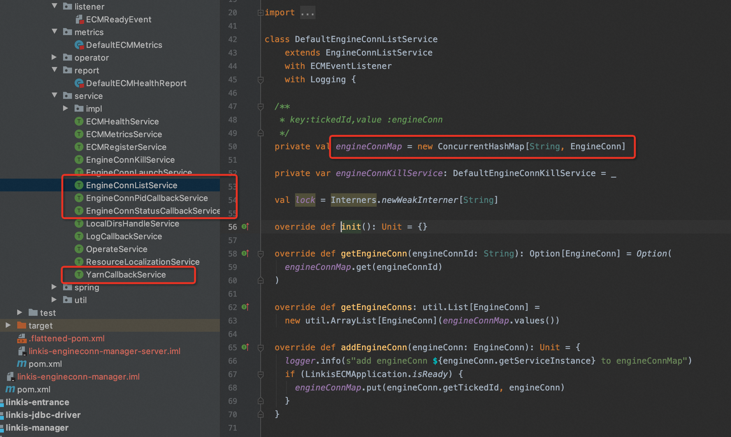This screenshot has height=437, width=731.
Task: Click the YarnCallbackService trait icon
Action: tap(79, 275)
